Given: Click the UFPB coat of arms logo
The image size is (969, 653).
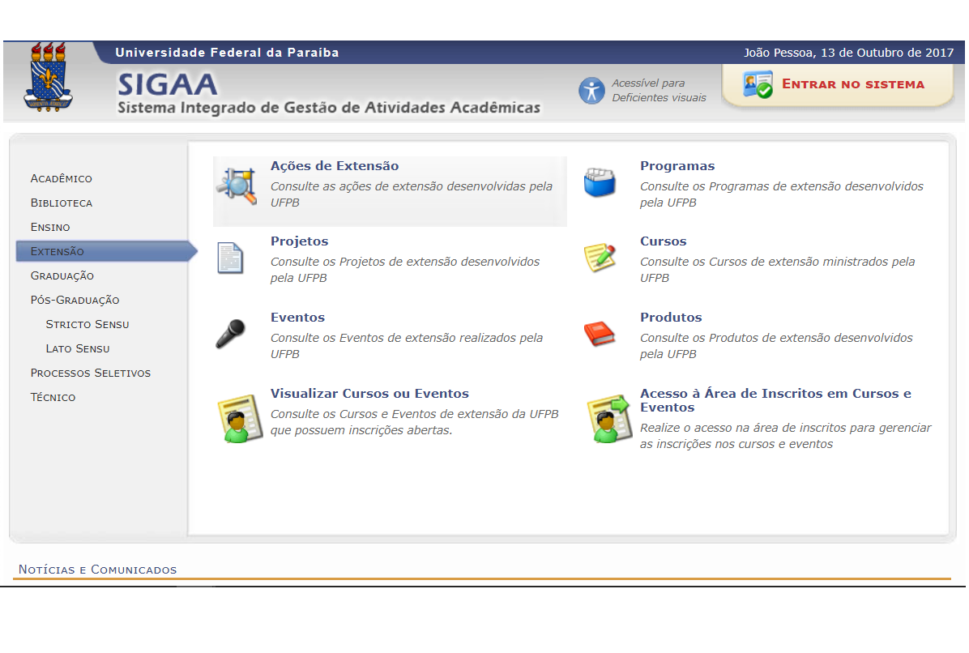Looking at the screenshot, I should click(x=48, y=81).
